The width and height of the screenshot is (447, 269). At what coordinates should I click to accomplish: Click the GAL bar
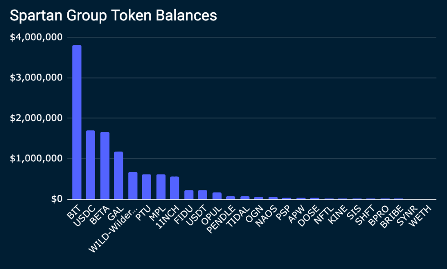(118, 175)
